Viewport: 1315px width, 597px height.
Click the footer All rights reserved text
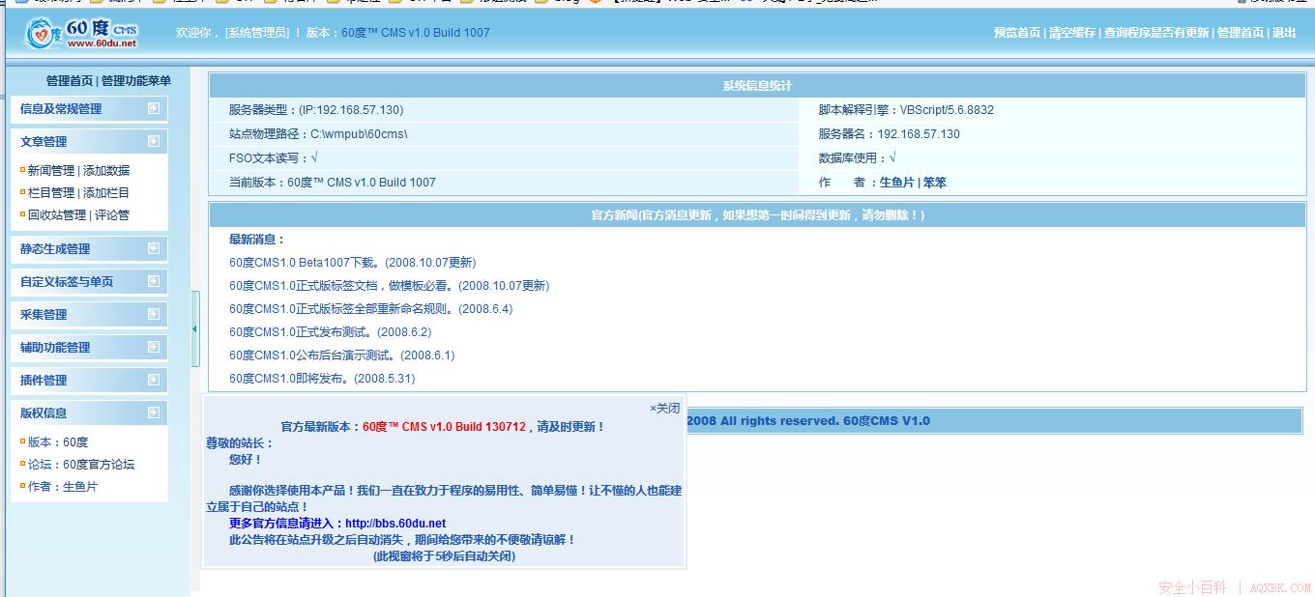808,421
